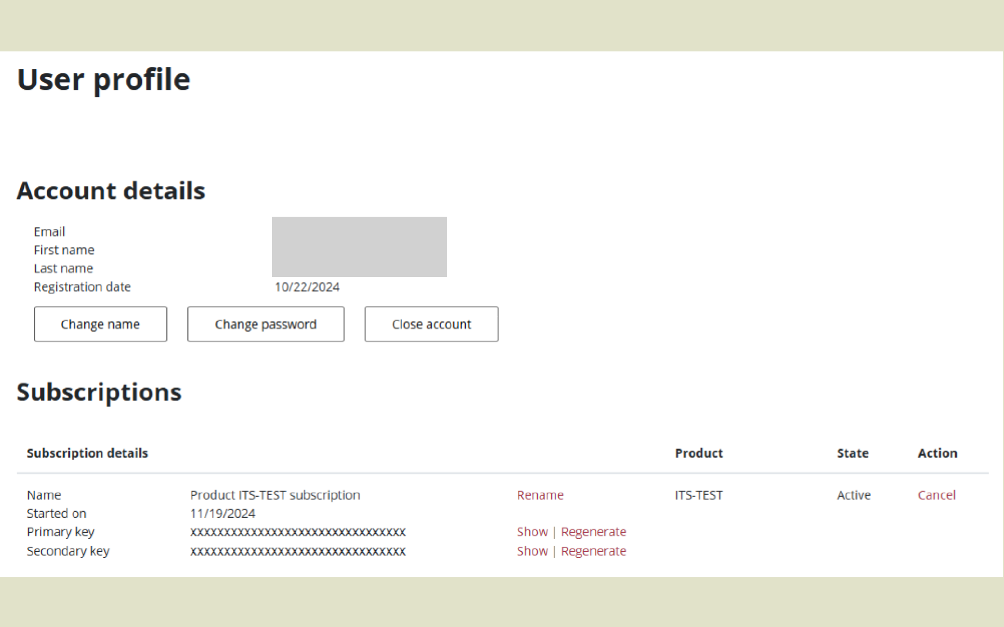
Task: Click the Change name button
Action: pyautogui.click(x=101, y=324)
